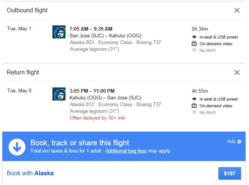
Task: Click the $197 price button
Action: point(230,173)
